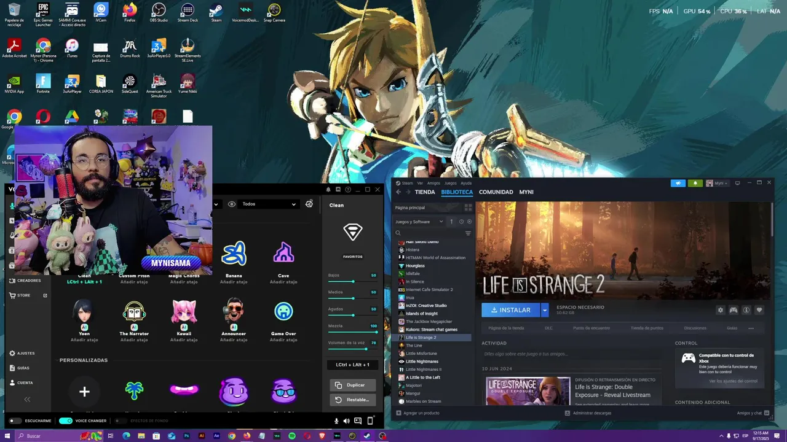The width and height of the screenshot is (787, 442).
Task: Click the speaker icon in Voicemod bottom bar
Action: [346, 421]
